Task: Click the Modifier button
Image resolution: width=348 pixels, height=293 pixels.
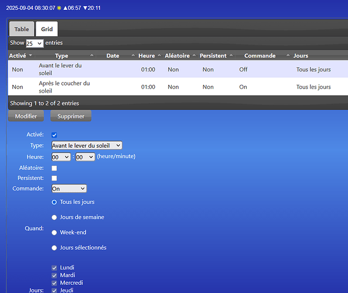Action: pos(26,116)
